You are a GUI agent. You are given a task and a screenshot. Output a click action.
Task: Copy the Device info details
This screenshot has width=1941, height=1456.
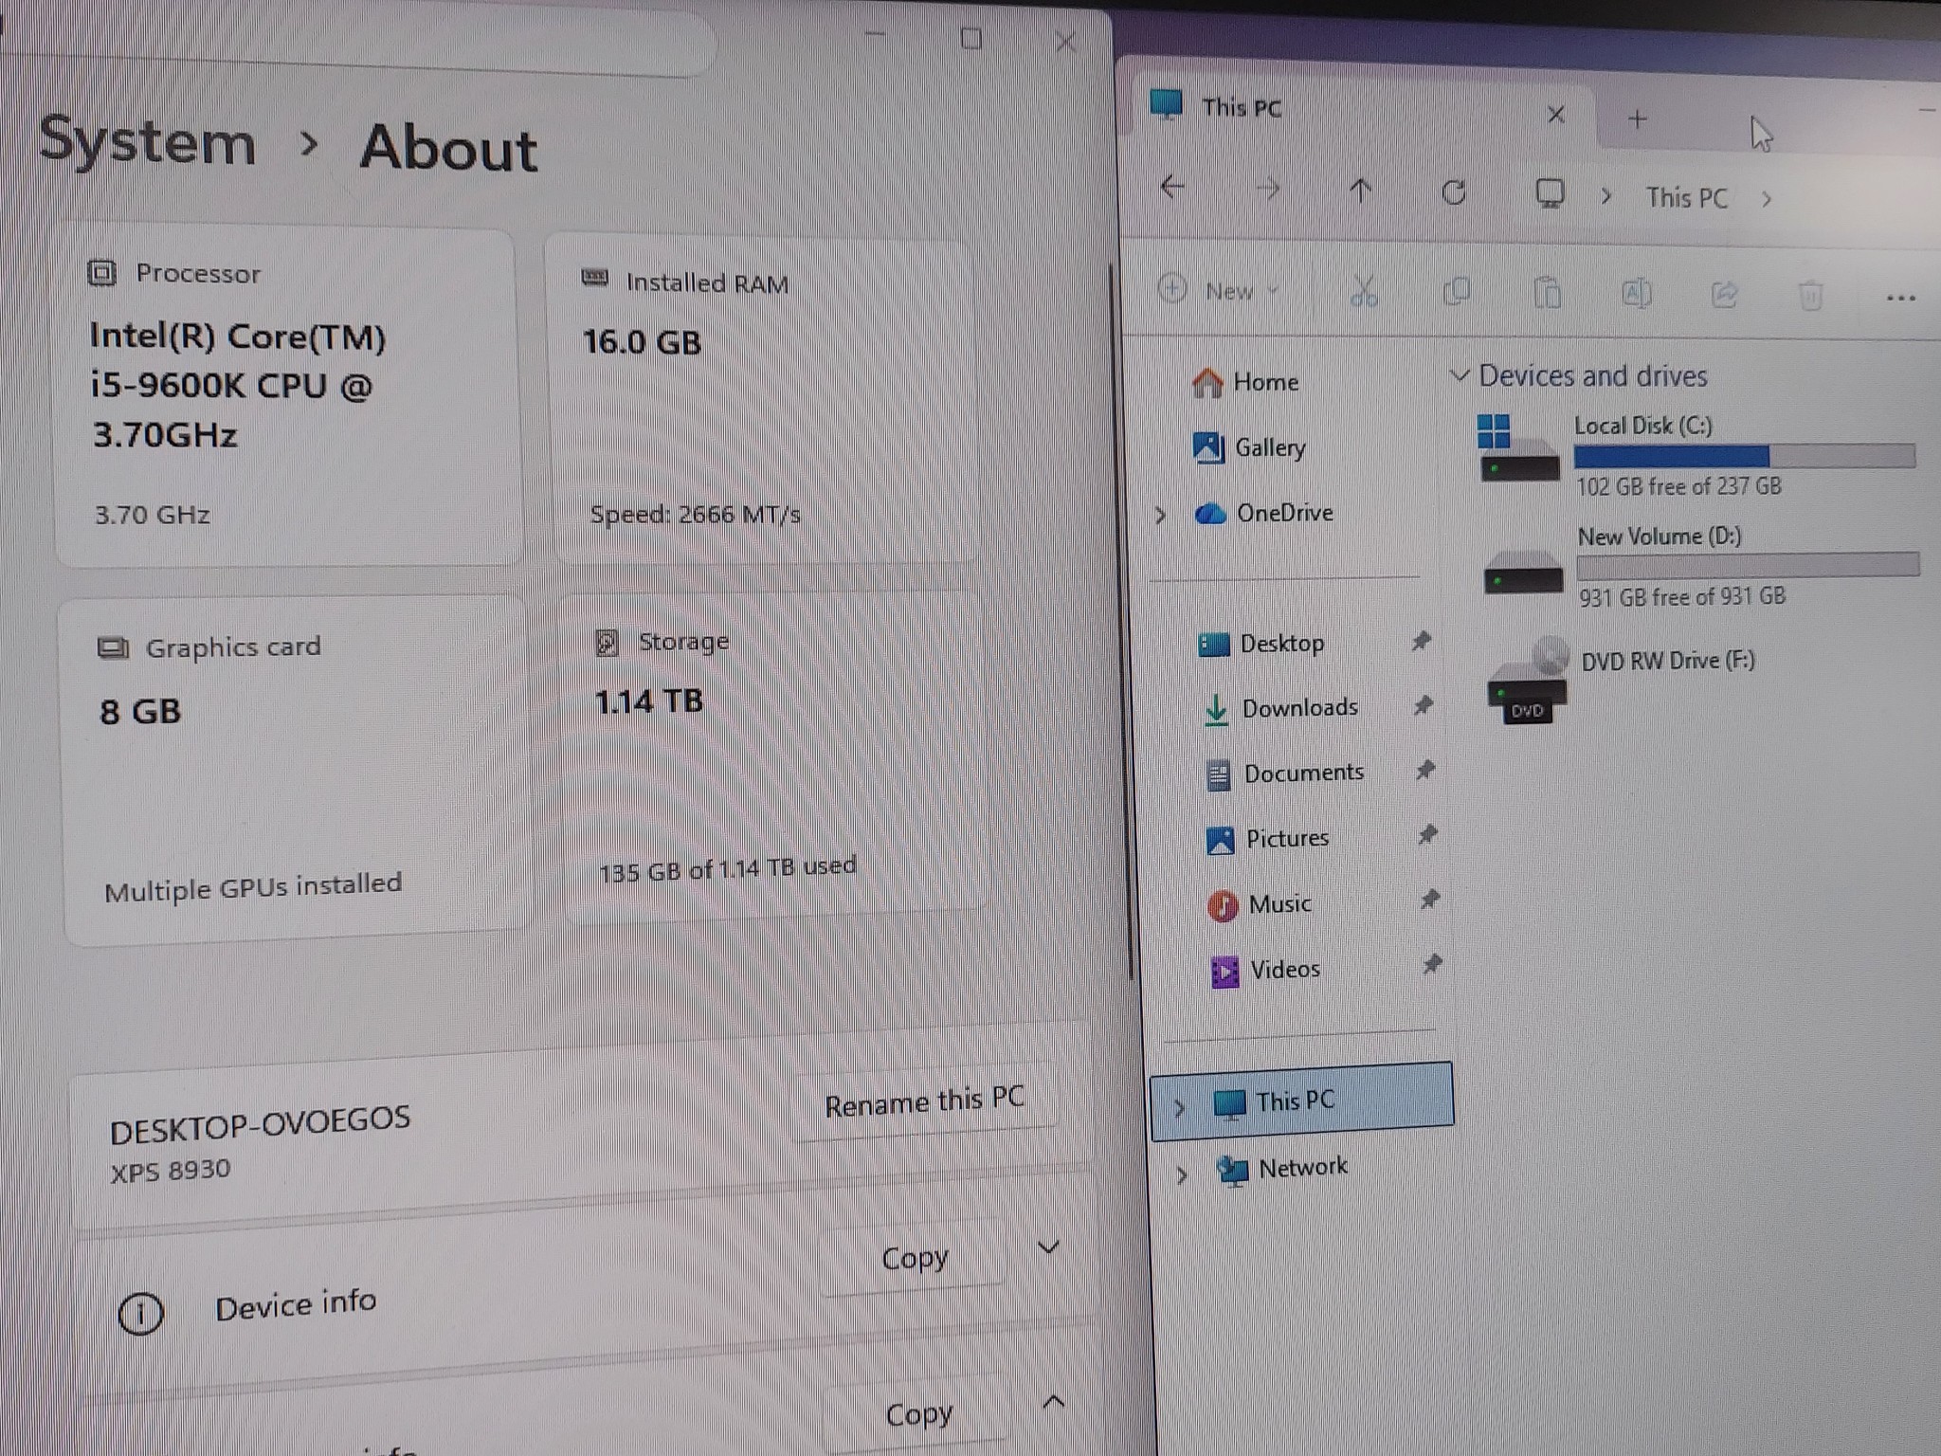tap(915, 1258)
